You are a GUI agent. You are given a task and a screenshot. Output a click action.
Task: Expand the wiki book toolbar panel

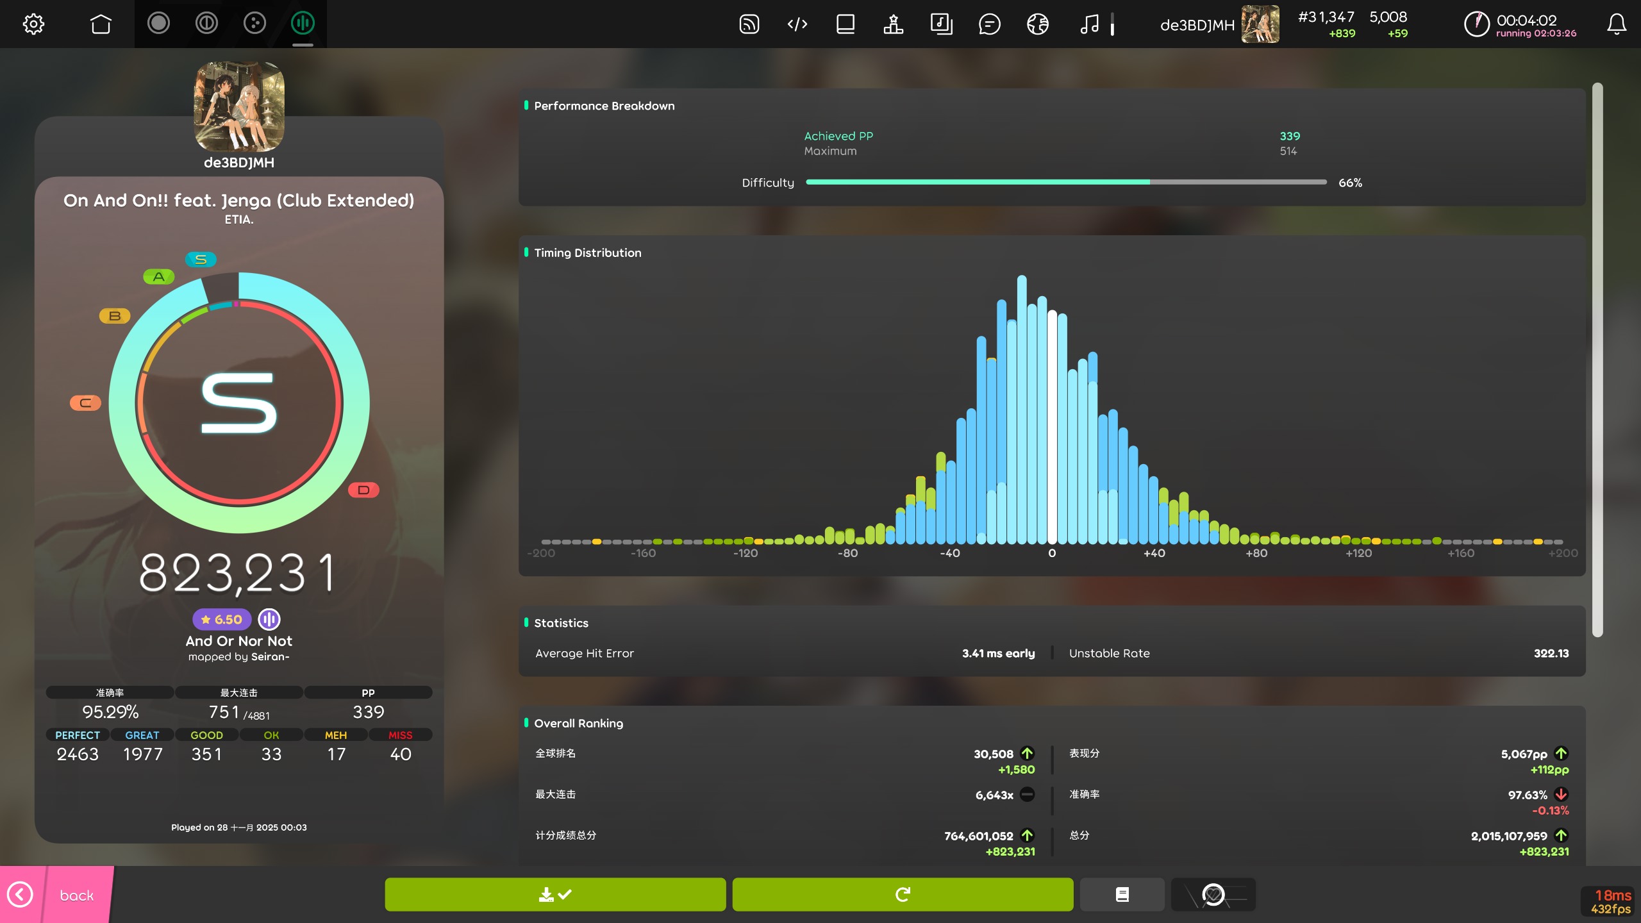(845, 24)
